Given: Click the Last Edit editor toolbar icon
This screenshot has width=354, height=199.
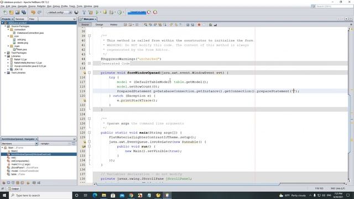Looking at the screenshot, I should tap(126, 24).
